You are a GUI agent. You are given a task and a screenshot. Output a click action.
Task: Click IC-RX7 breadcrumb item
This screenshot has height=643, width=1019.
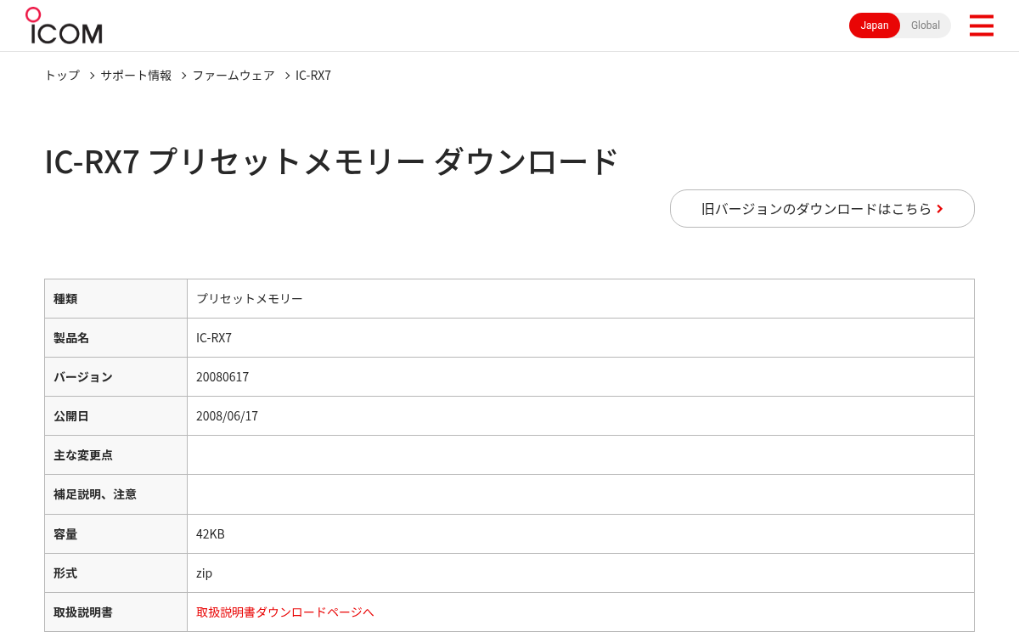point(313,75)
